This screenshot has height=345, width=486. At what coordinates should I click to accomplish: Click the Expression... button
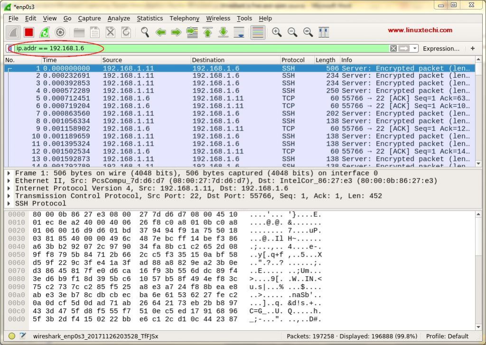click(x=440, y=48)
